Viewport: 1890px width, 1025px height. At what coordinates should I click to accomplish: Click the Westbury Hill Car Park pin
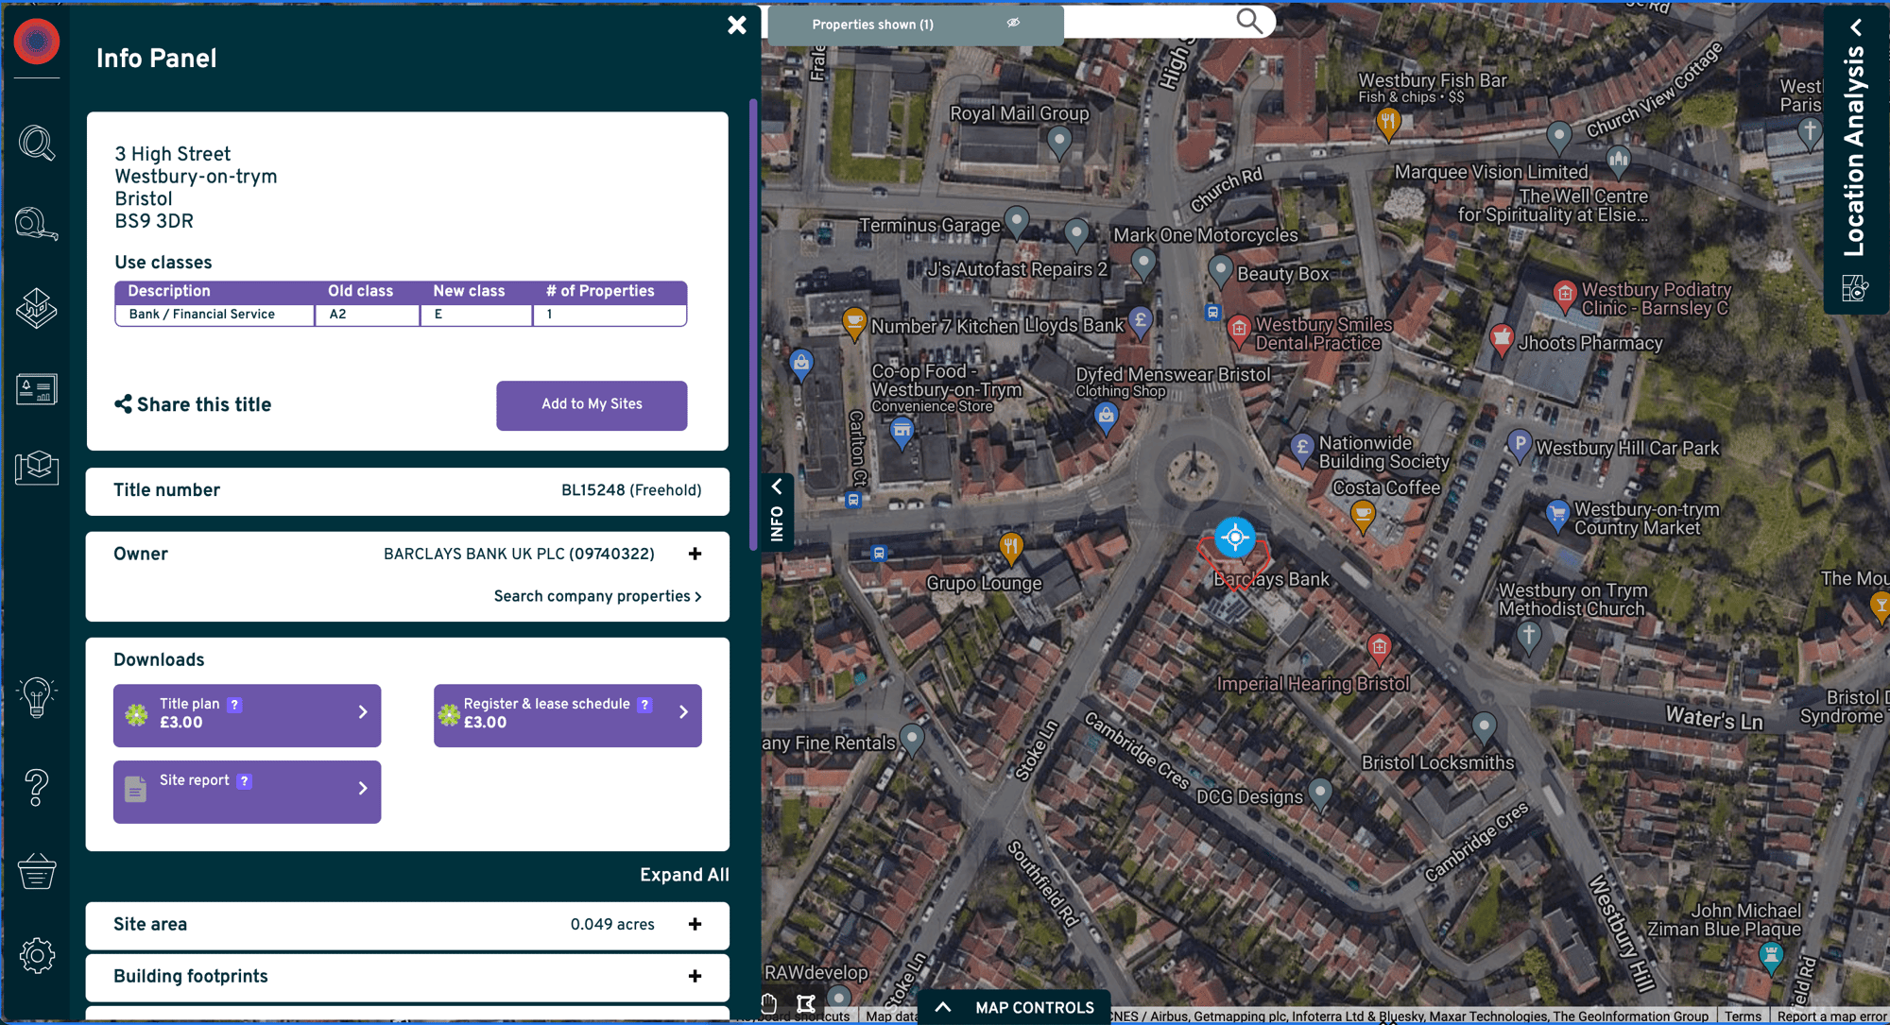[1520, 445]
